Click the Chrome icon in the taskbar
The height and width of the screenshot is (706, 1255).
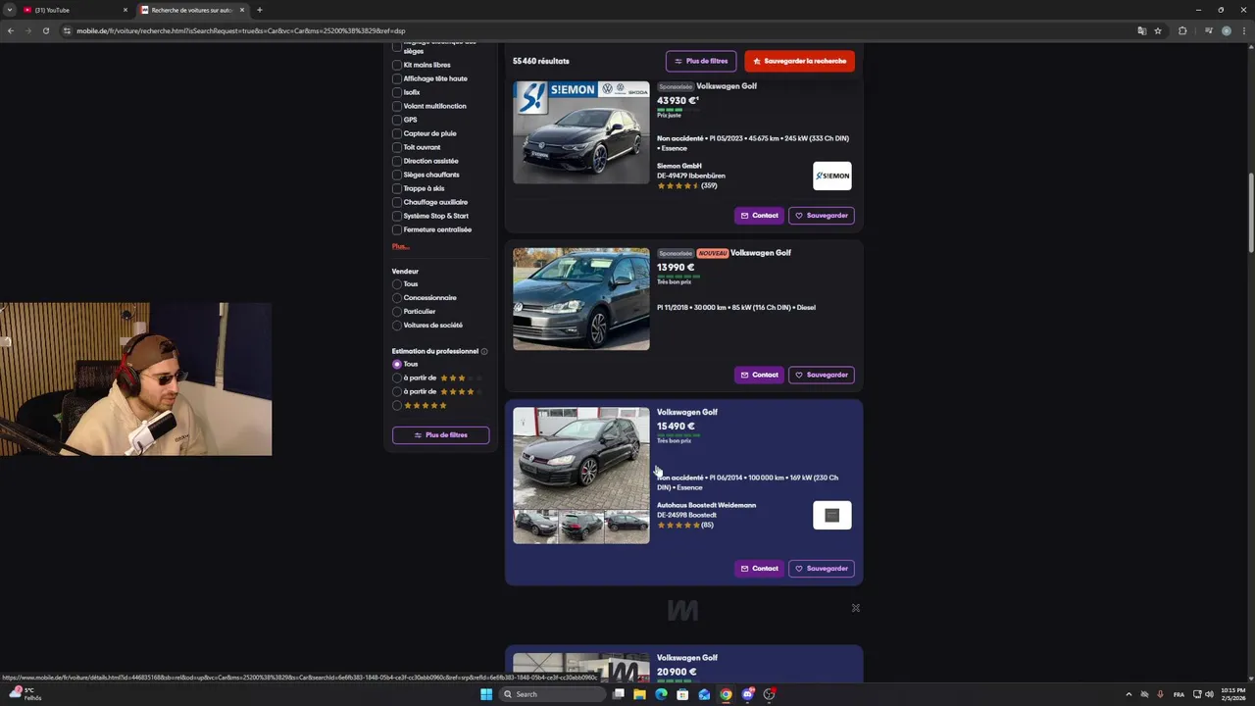tap(726, 694)
